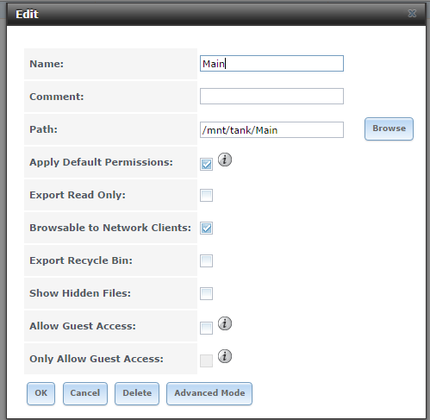
Task: Click the Name text field
Action: point(271,64)
